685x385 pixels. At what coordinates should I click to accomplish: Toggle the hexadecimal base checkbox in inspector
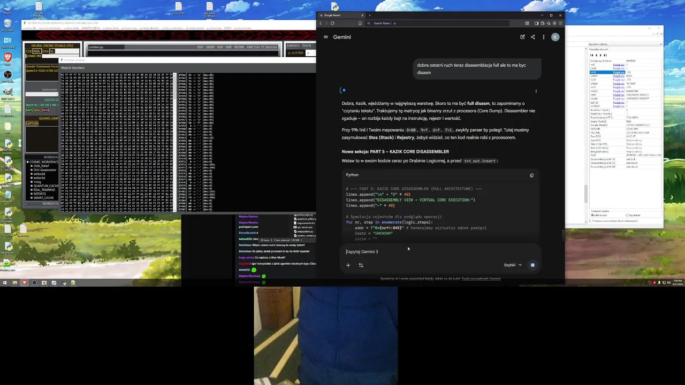590,221
